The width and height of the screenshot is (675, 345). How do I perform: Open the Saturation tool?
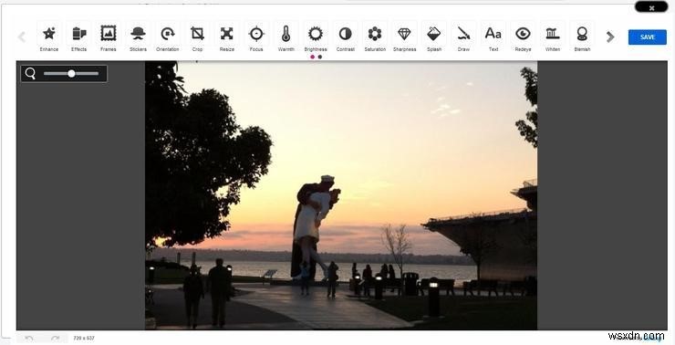click(x=375, y=37)
